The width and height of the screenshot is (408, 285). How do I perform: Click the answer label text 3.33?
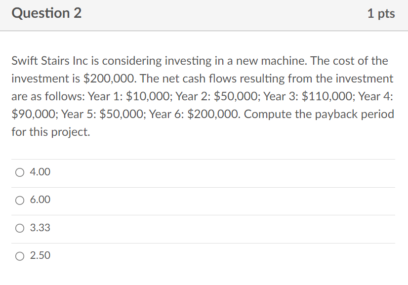[x=39, y=228]
